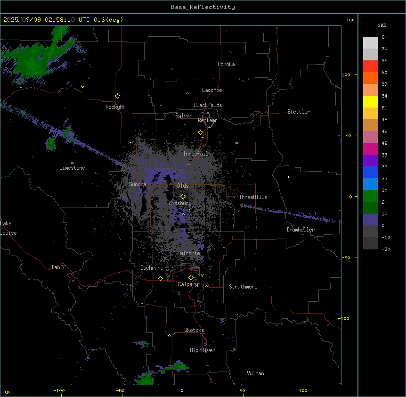
Task: Click the Ponoka city label
Action: [x=226, y=64]
